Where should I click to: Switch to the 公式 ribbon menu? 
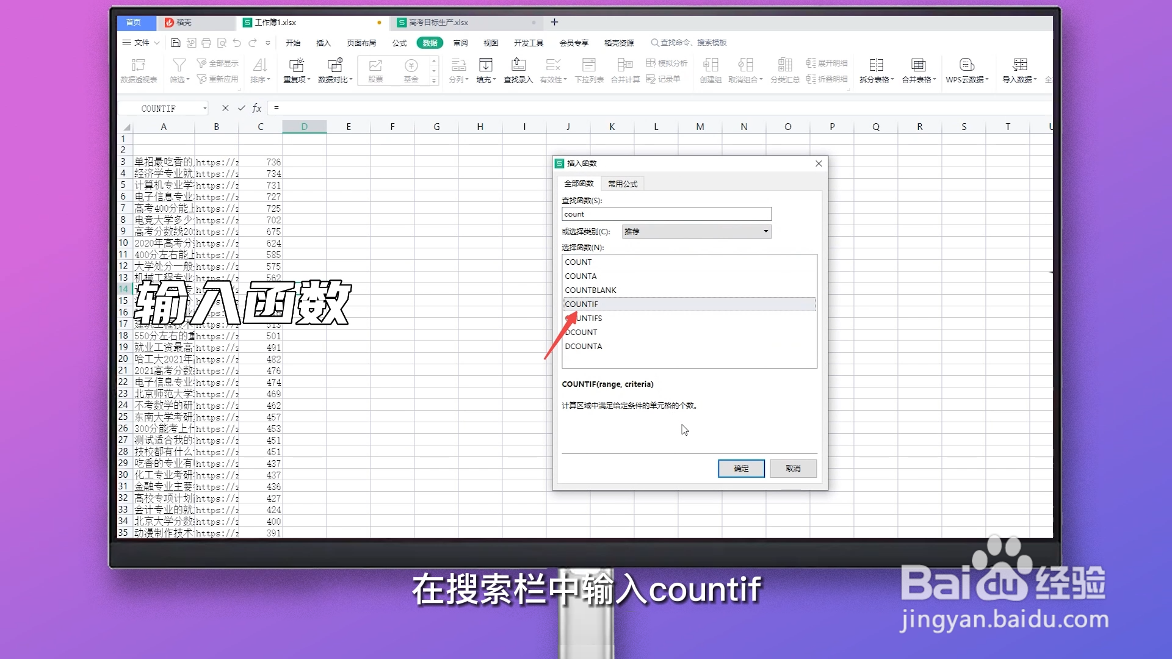point(400,43)
